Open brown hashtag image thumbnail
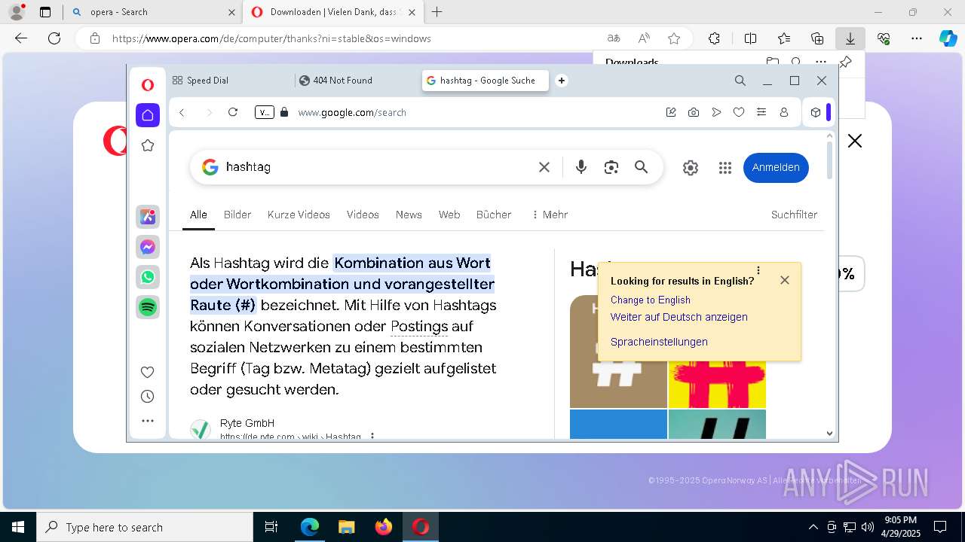This screenshot has width=965, height=542. tap(618, 352)
